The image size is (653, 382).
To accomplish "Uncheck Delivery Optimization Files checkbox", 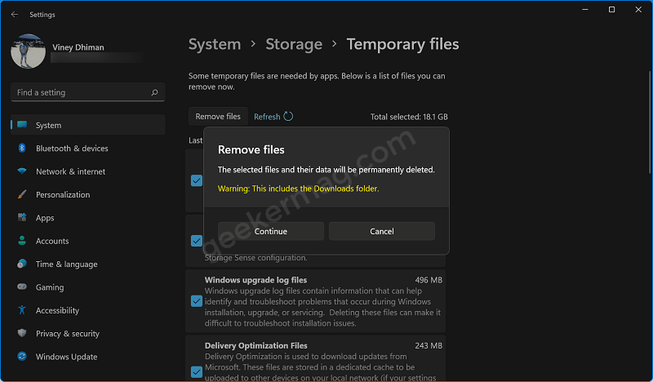I will pos(197,372).
